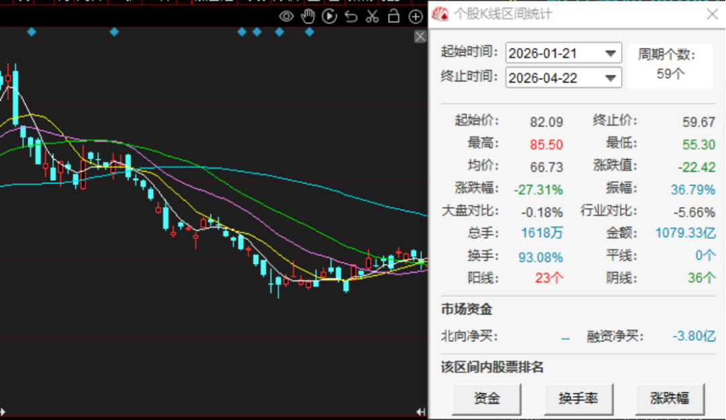Click the right-edge jump arrow at chart bottom

pos(421,412)
